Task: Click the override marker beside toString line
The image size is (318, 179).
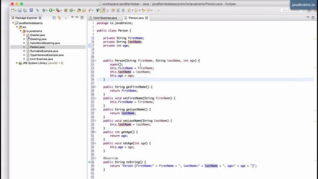Action: pyautogui.click(x=89, y=162)
